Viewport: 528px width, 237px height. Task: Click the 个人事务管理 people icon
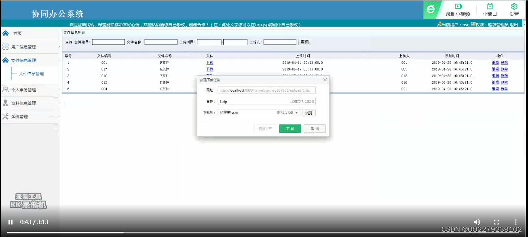pyautogui.click(x=5, y=89)
